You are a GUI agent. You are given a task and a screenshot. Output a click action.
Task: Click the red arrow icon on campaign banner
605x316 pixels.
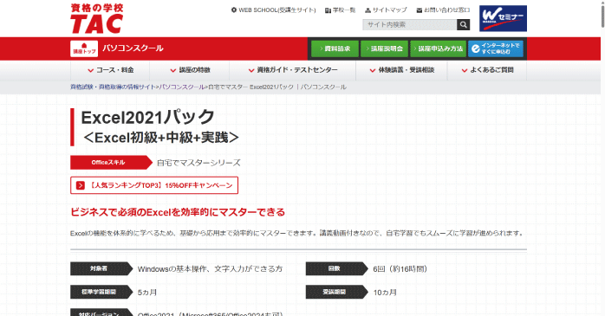[81, 185]
